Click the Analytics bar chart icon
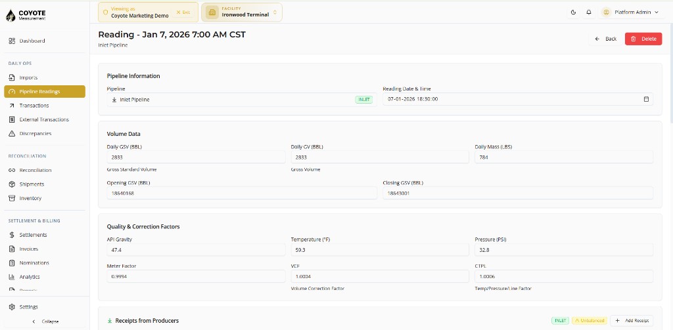Image resolution: width=673 pixels, height=330 pixels. tap(12, 277)
